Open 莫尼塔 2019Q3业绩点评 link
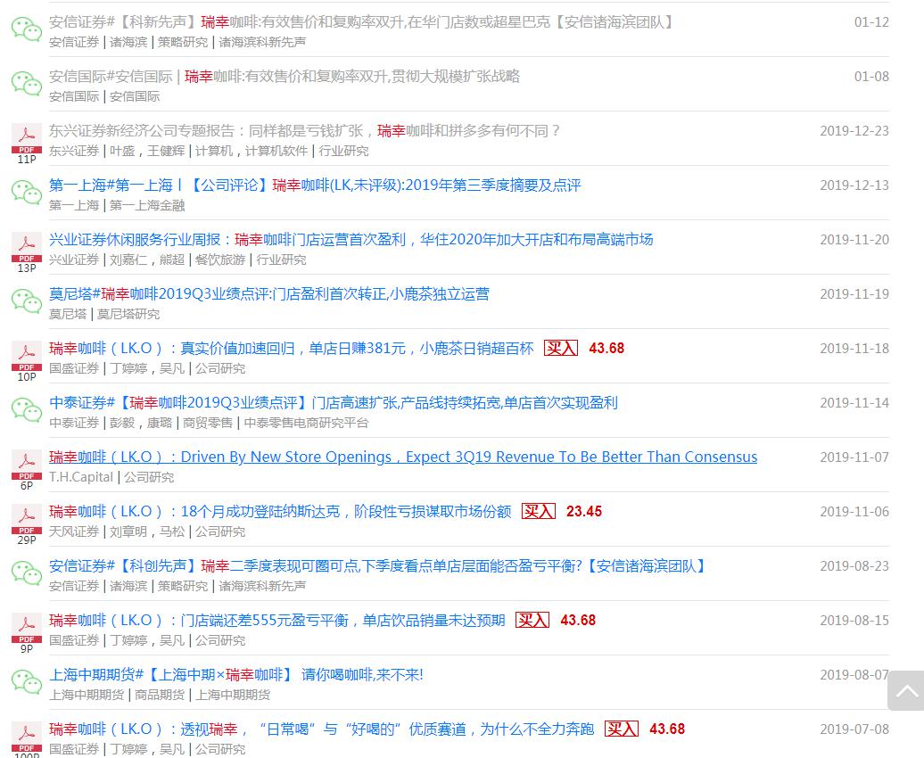 click(269, 294)
